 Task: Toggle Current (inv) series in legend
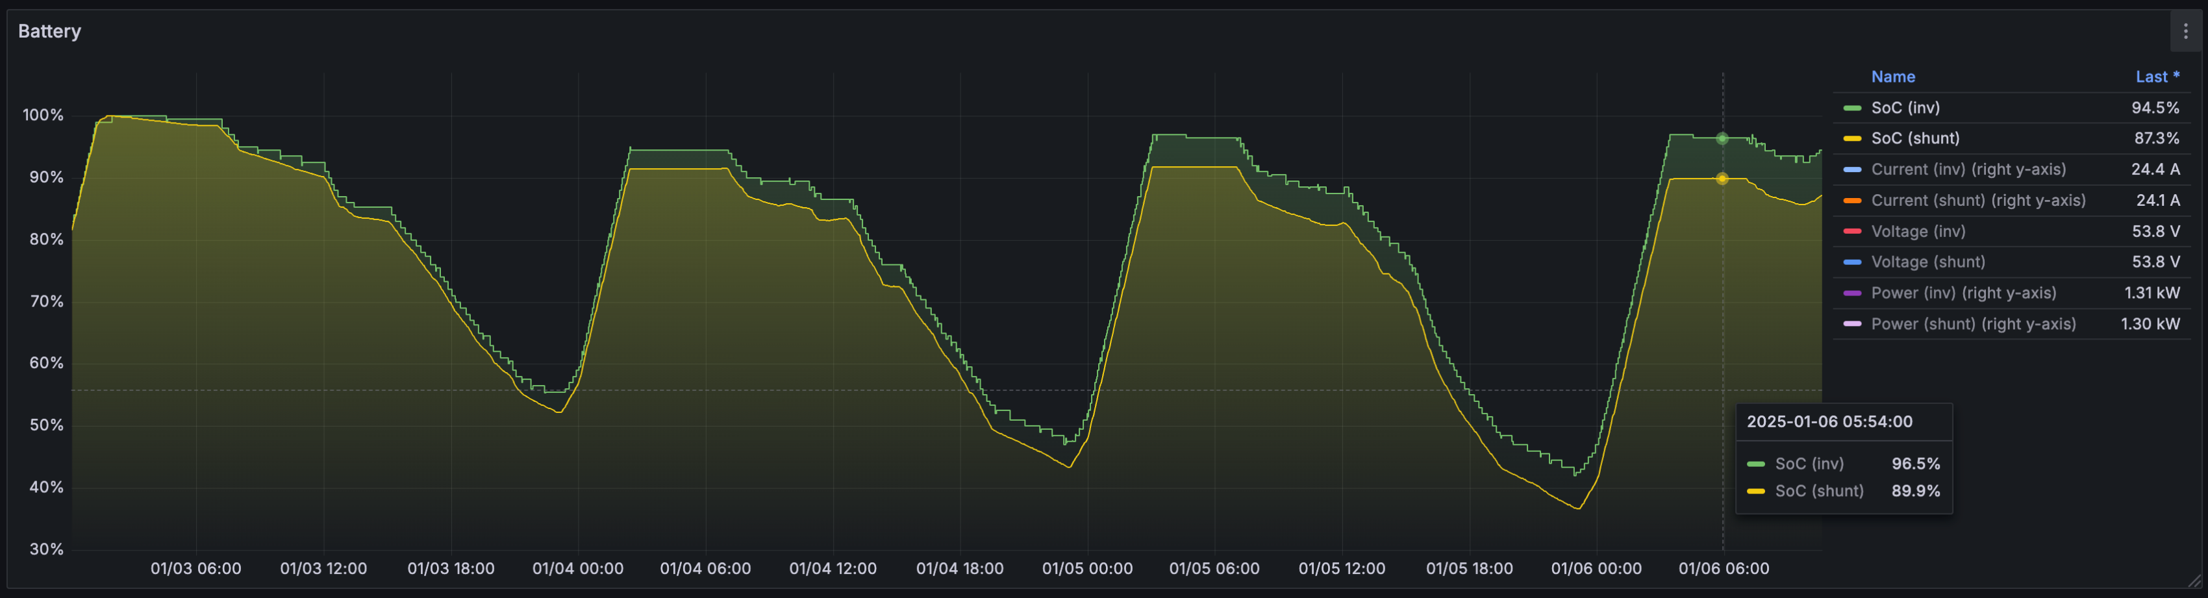[x=1968, y=169]
